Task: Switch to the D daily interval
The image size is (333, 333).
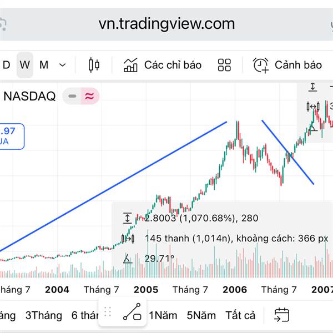Action: point(7,65)
